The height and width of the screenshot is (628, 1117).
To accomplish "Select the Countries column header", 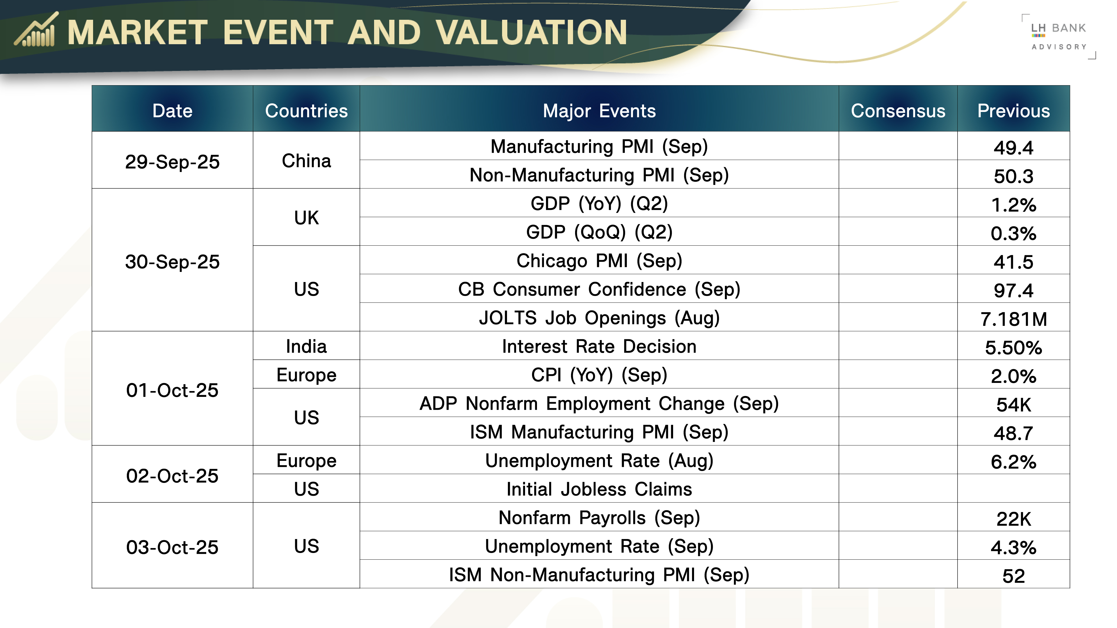I will point(306,110).
